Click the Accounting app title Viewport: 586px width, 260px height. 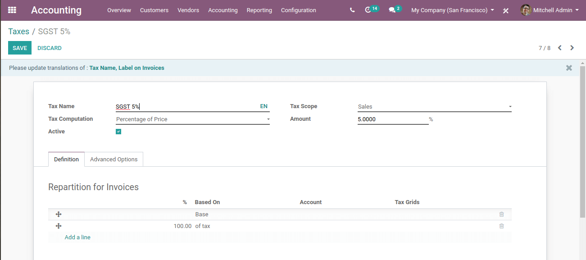pos(56,10)
